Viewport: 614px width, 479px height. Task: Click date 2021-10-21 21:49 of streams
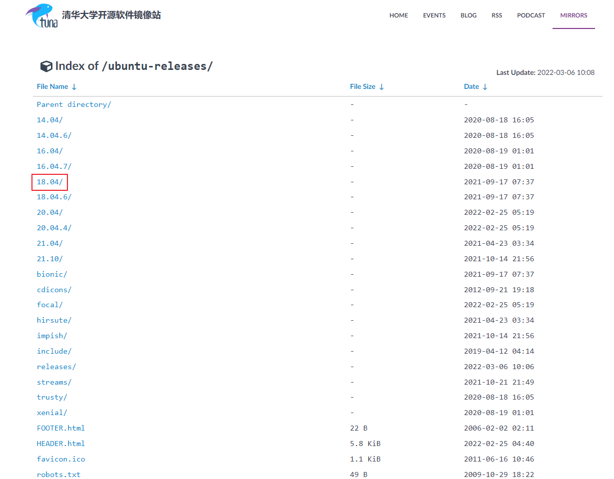[499, 382]
